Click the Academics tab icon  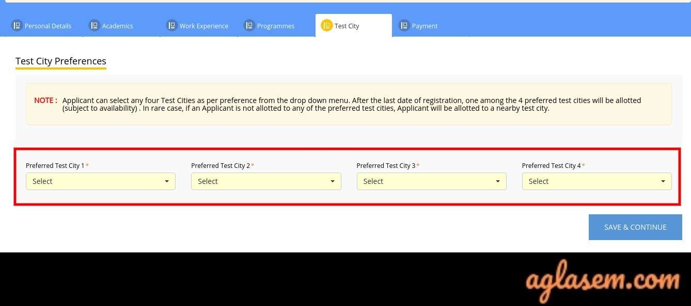coord(94,25)
